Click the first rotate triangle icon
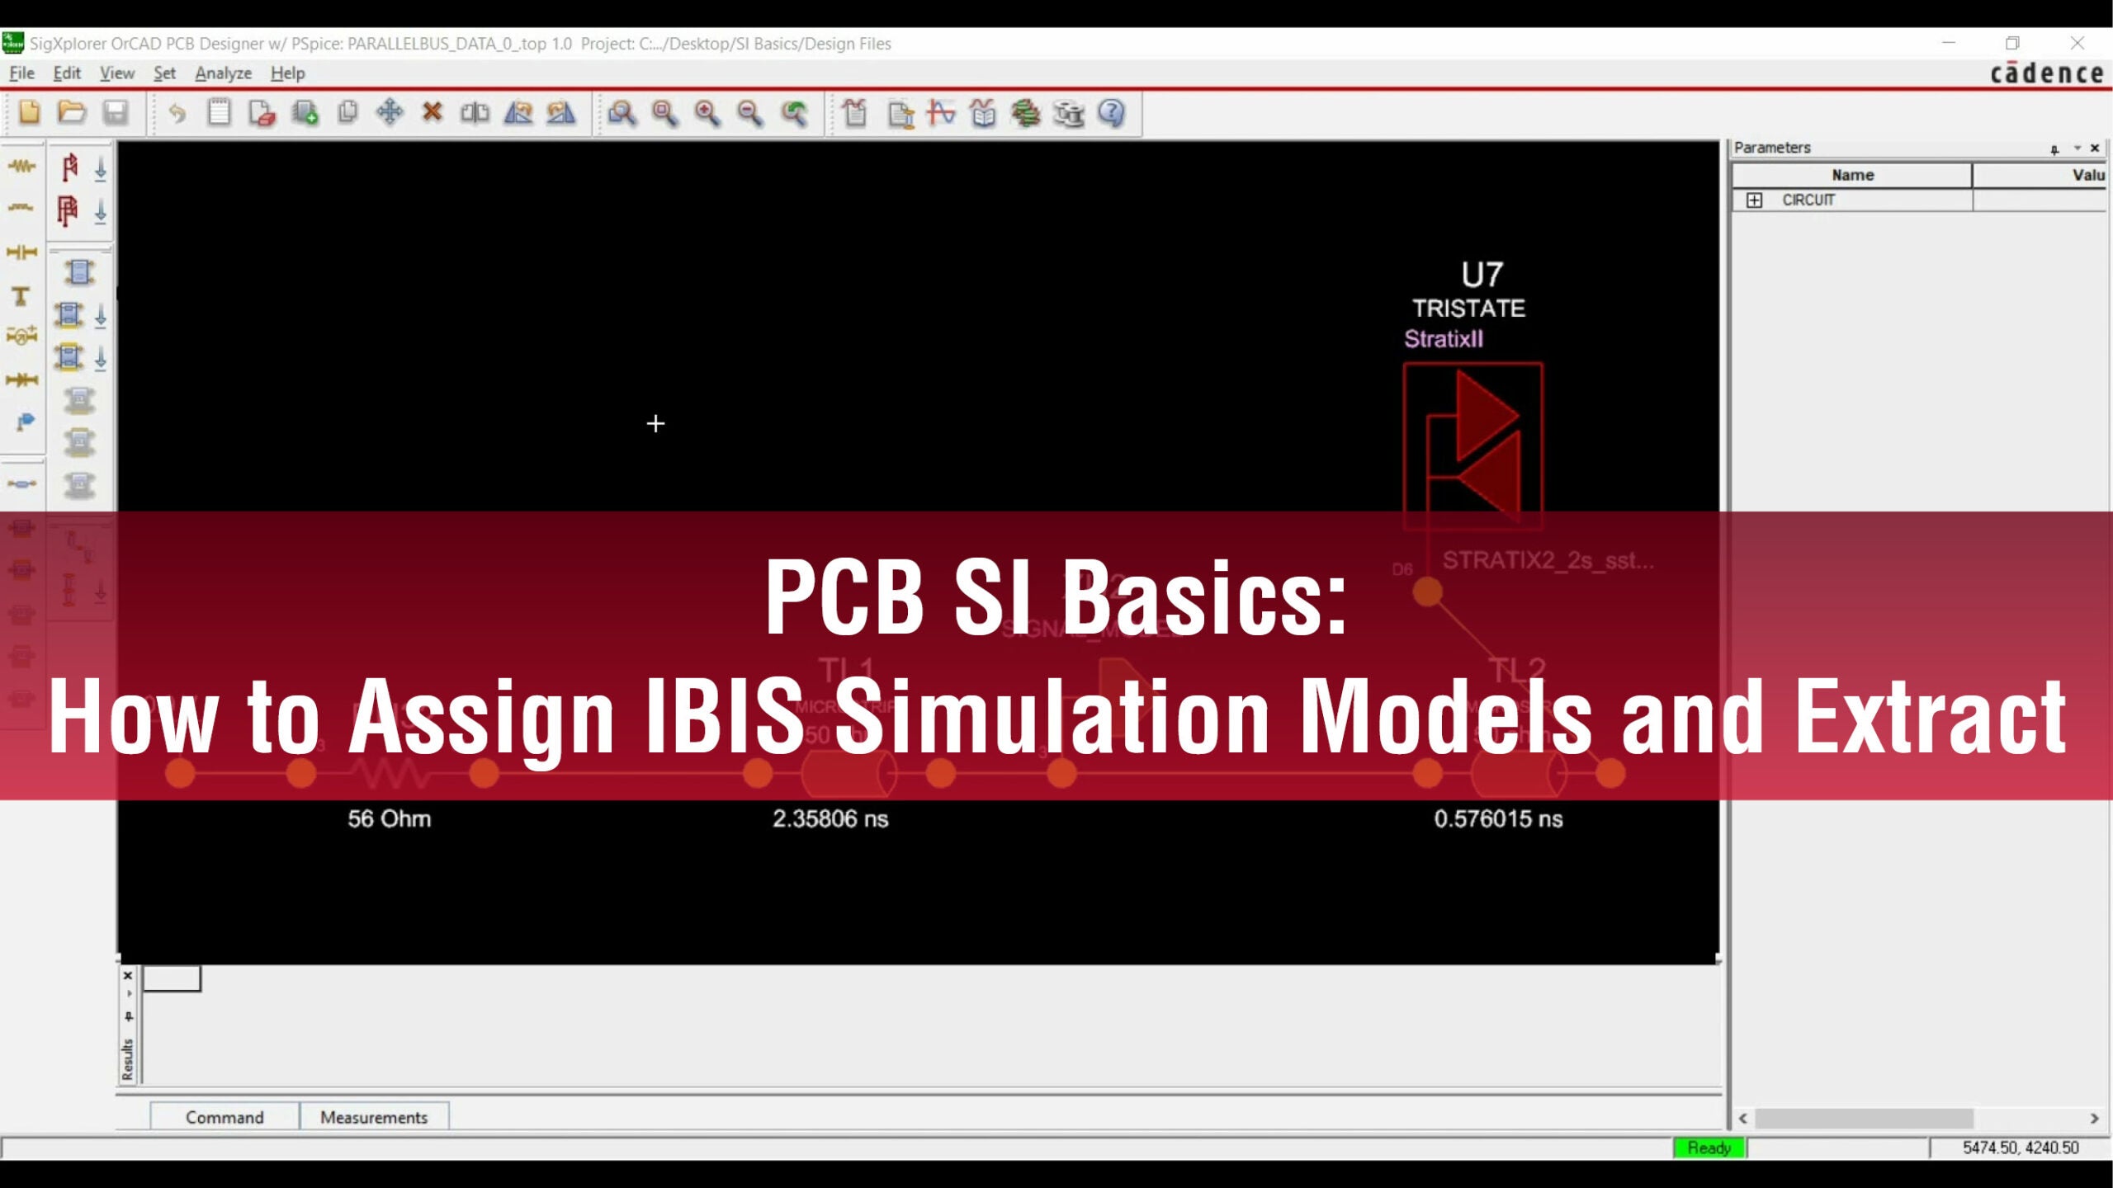This screenshot has width=2113, height=1188. click(x=518, y=112)
